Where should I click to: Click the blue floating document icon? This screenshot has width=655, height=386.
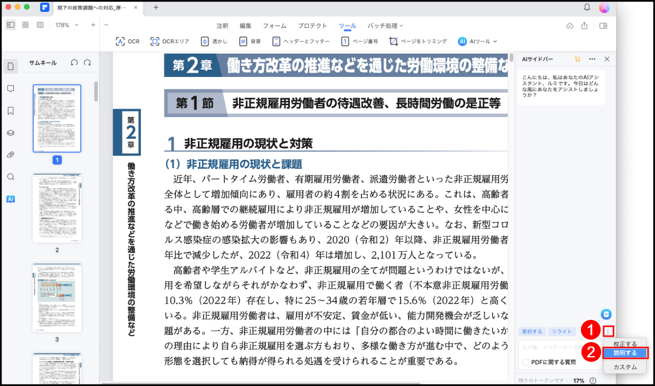607,314
